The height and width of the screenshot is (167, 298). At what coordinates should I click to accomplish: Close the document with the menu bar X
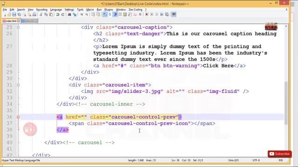pyautogui.click(x=287, y=9)
